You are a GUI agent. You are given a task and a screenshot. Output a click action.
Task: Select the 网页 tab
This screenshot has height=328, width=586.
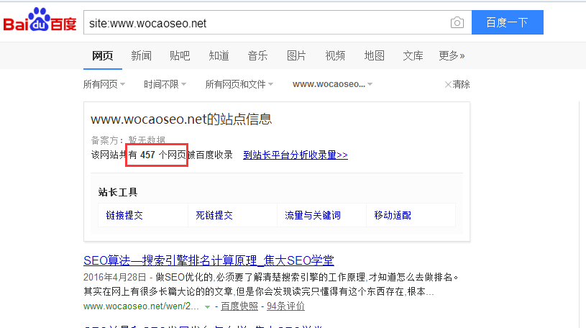pyautogui.click(x=102, y=56)
